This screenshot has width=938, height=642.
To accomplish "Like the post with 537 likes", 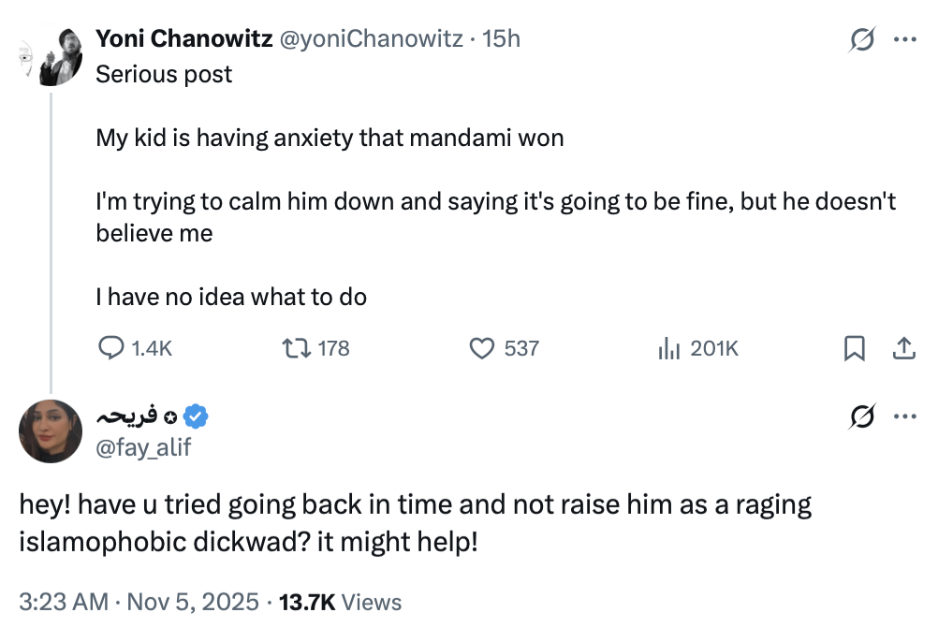I will point(481,348).
